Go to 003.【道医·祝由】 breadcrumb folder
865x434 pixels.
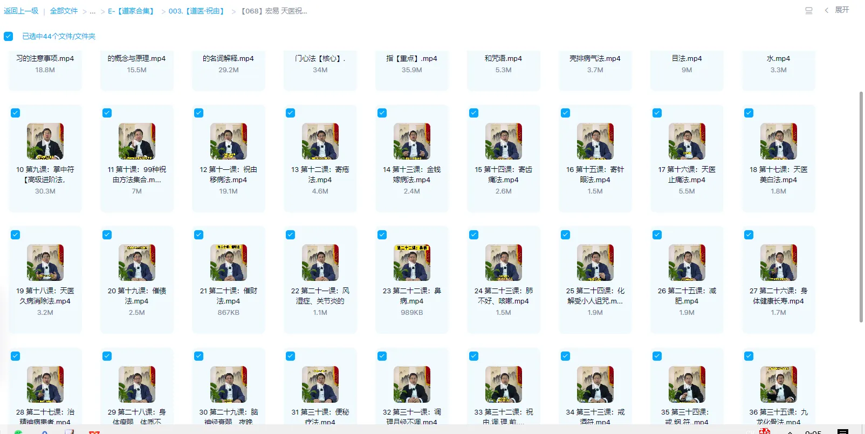click(197, 11)
